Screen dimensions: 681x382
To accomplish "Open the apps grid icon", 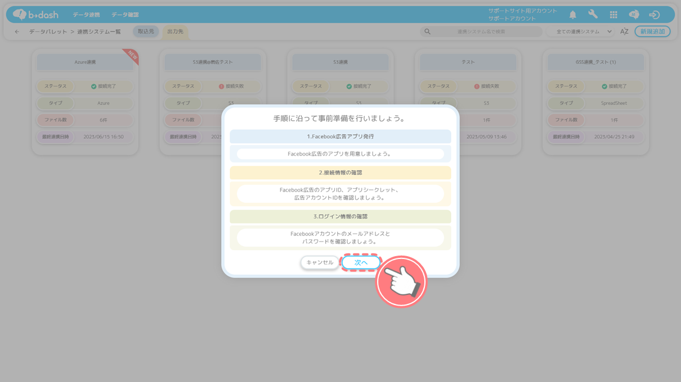I will pyautogui.click(x=613, y=15).
